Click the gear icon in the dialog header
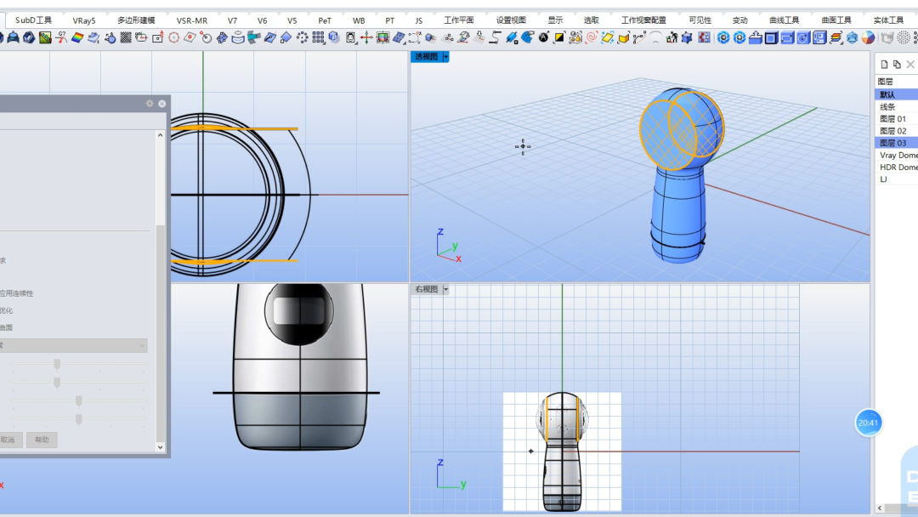Screen dimensions: 918x517 pyautogui.click(x=150, y=104)
